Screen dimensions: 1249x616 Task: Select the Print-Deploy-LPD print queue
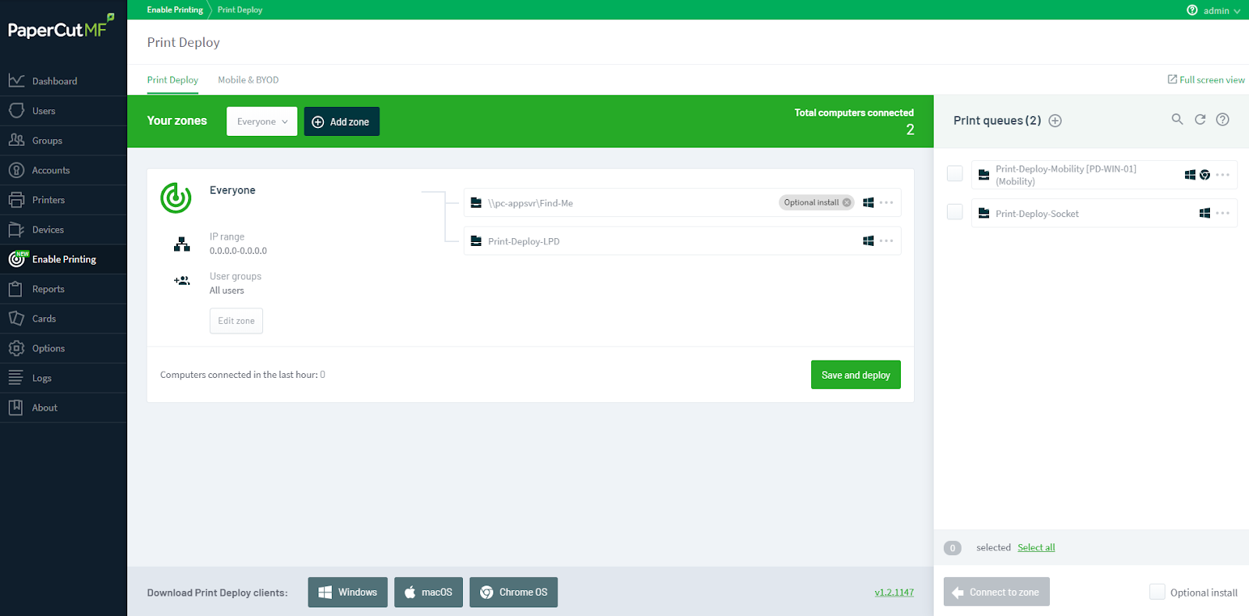pos(682,240)
